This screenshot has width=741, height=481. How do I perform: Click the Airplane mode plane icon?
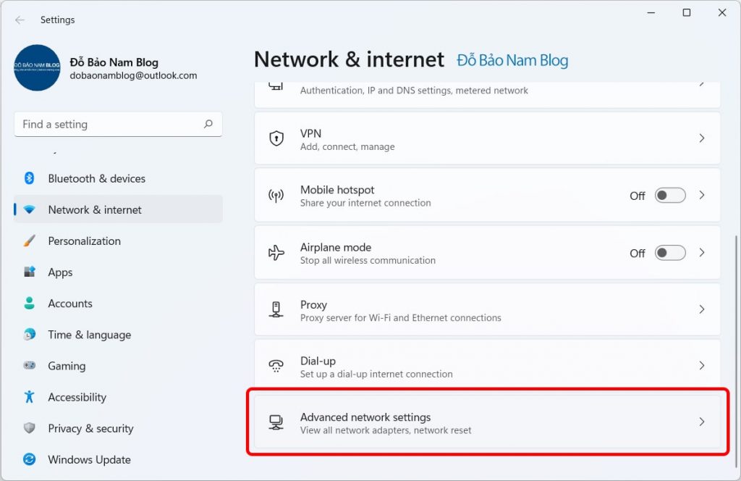[276, 253]
